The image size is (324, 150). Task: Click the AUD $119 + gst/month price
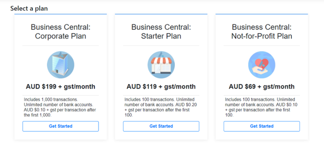tap(161, 86)
